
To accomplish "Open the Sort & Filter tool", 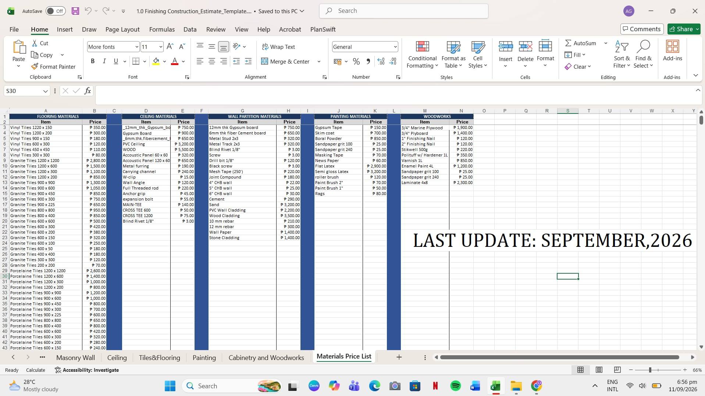I will coord(622,54).
